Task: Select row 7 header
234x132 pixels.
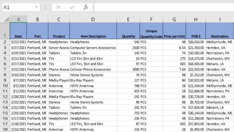Action: tap(5, 69)
